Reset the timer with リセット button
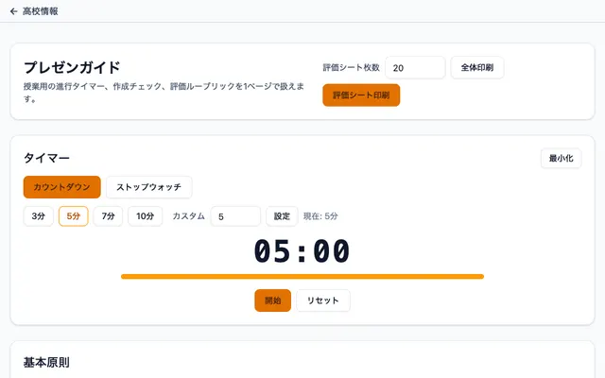 (323, 301)
